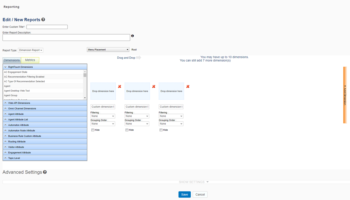The width and height of the screenshot is (350, 200).
Task: Switch to the Metrics tab
Action: pyautogui.click(x=30, y=60)
